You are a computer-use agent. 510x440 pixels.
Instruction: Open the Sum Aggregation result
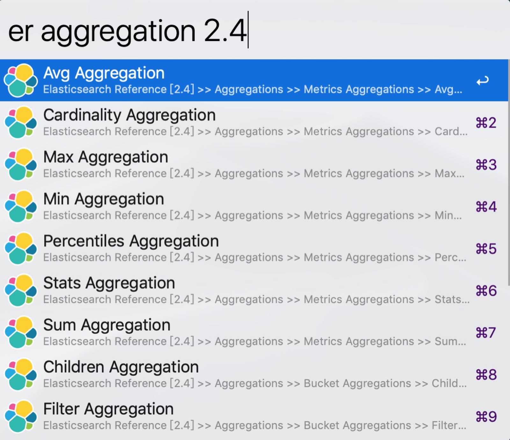(254, 332)
